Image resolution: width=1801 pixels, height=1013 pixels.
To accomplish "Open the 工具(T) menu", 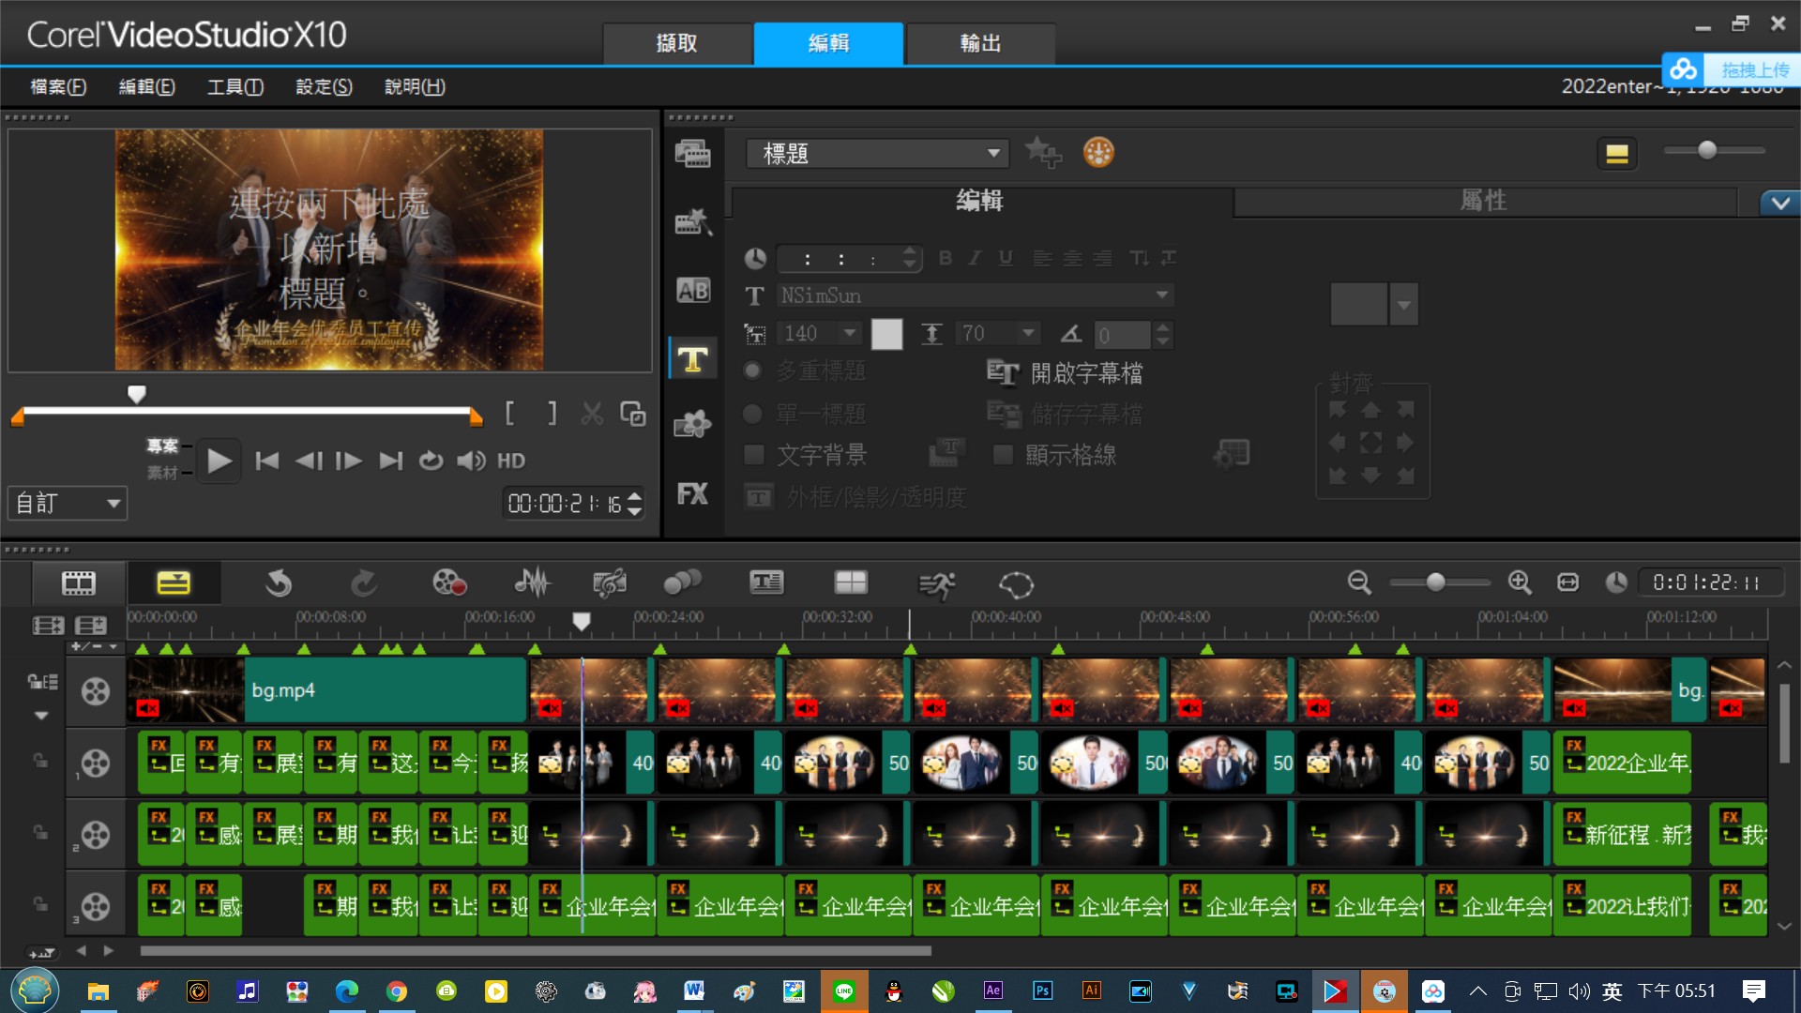I will [x=235, y=86].
